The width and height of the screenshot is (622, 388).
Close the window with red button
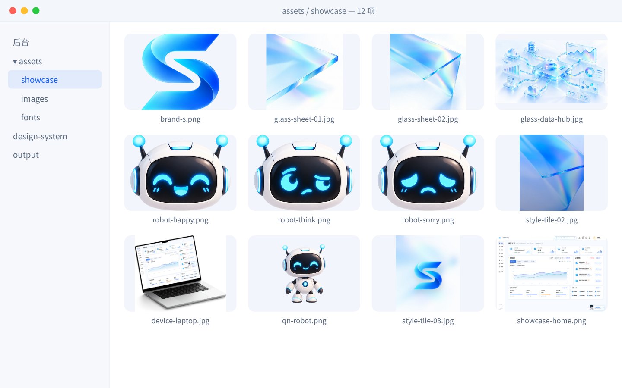pos(13,11)
